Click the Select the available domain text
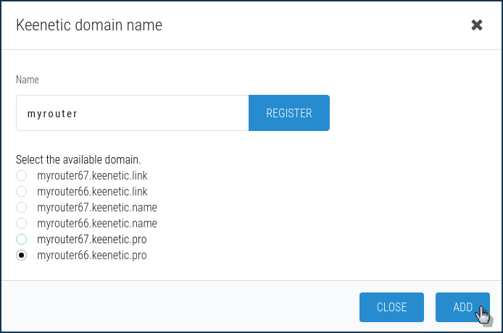This screenshot has height=333, width=503. [78, 159]
